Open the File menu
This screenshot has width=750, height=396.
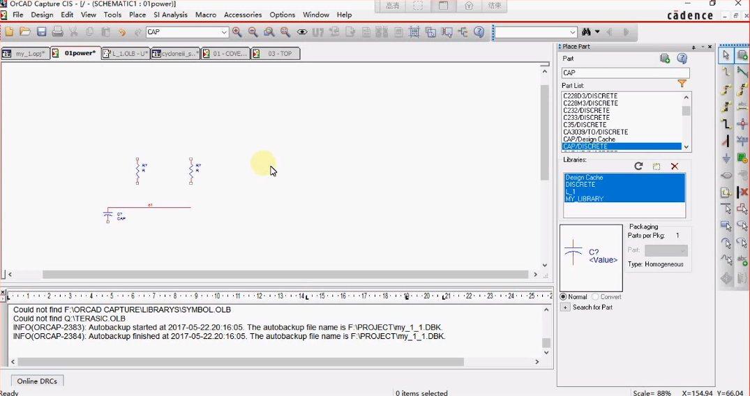coord(17,15)
